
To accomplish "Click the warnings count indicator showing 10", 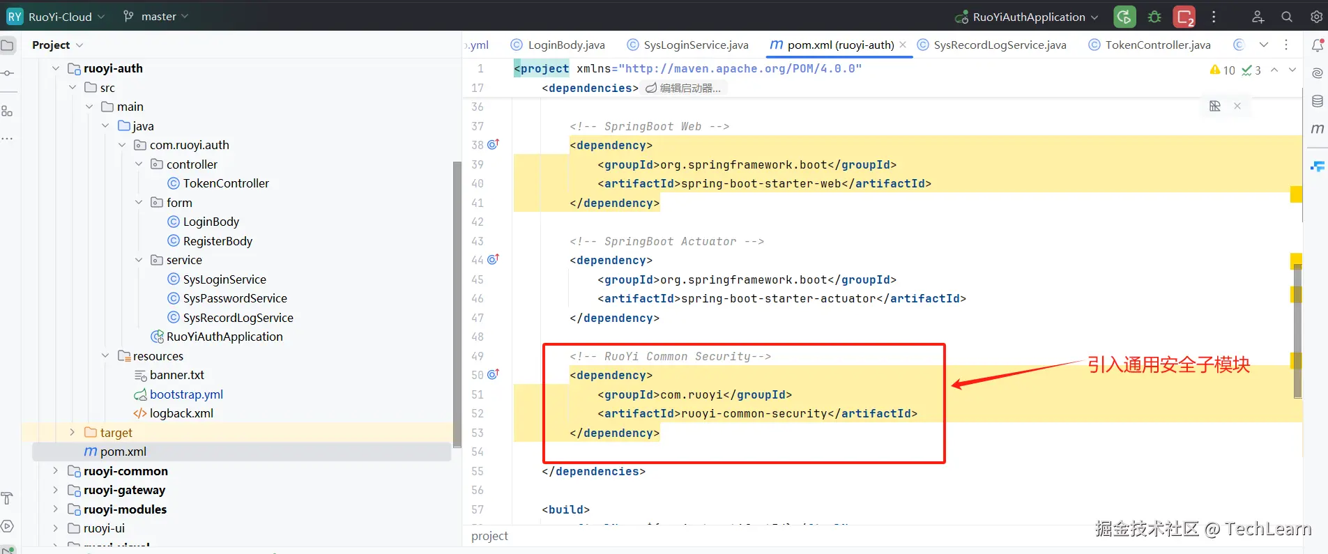I will tap(1222, 70).
